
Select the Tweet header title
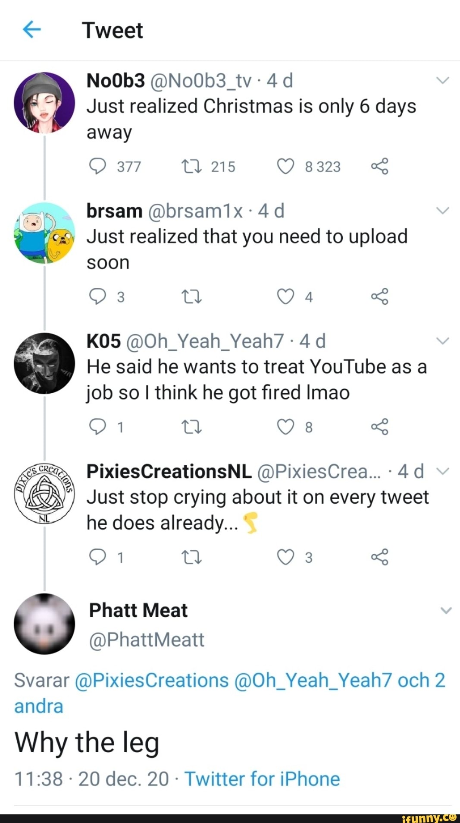pos(113,30)
